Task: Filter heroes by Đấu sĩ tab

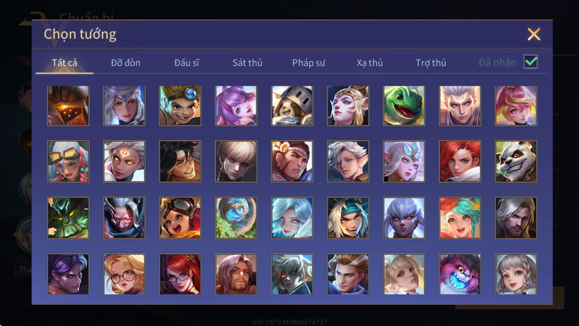Action: pyautogui.click(x=186, y=63)
